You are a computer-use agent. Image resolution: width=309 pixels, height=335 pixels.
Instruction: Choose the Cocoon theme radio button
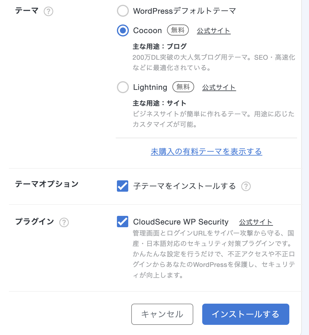(x=123, y=30)
